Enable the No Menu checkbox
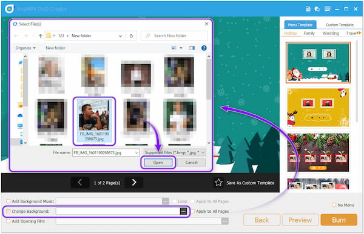Screen dimensions: 364x234 click(334, 205)
